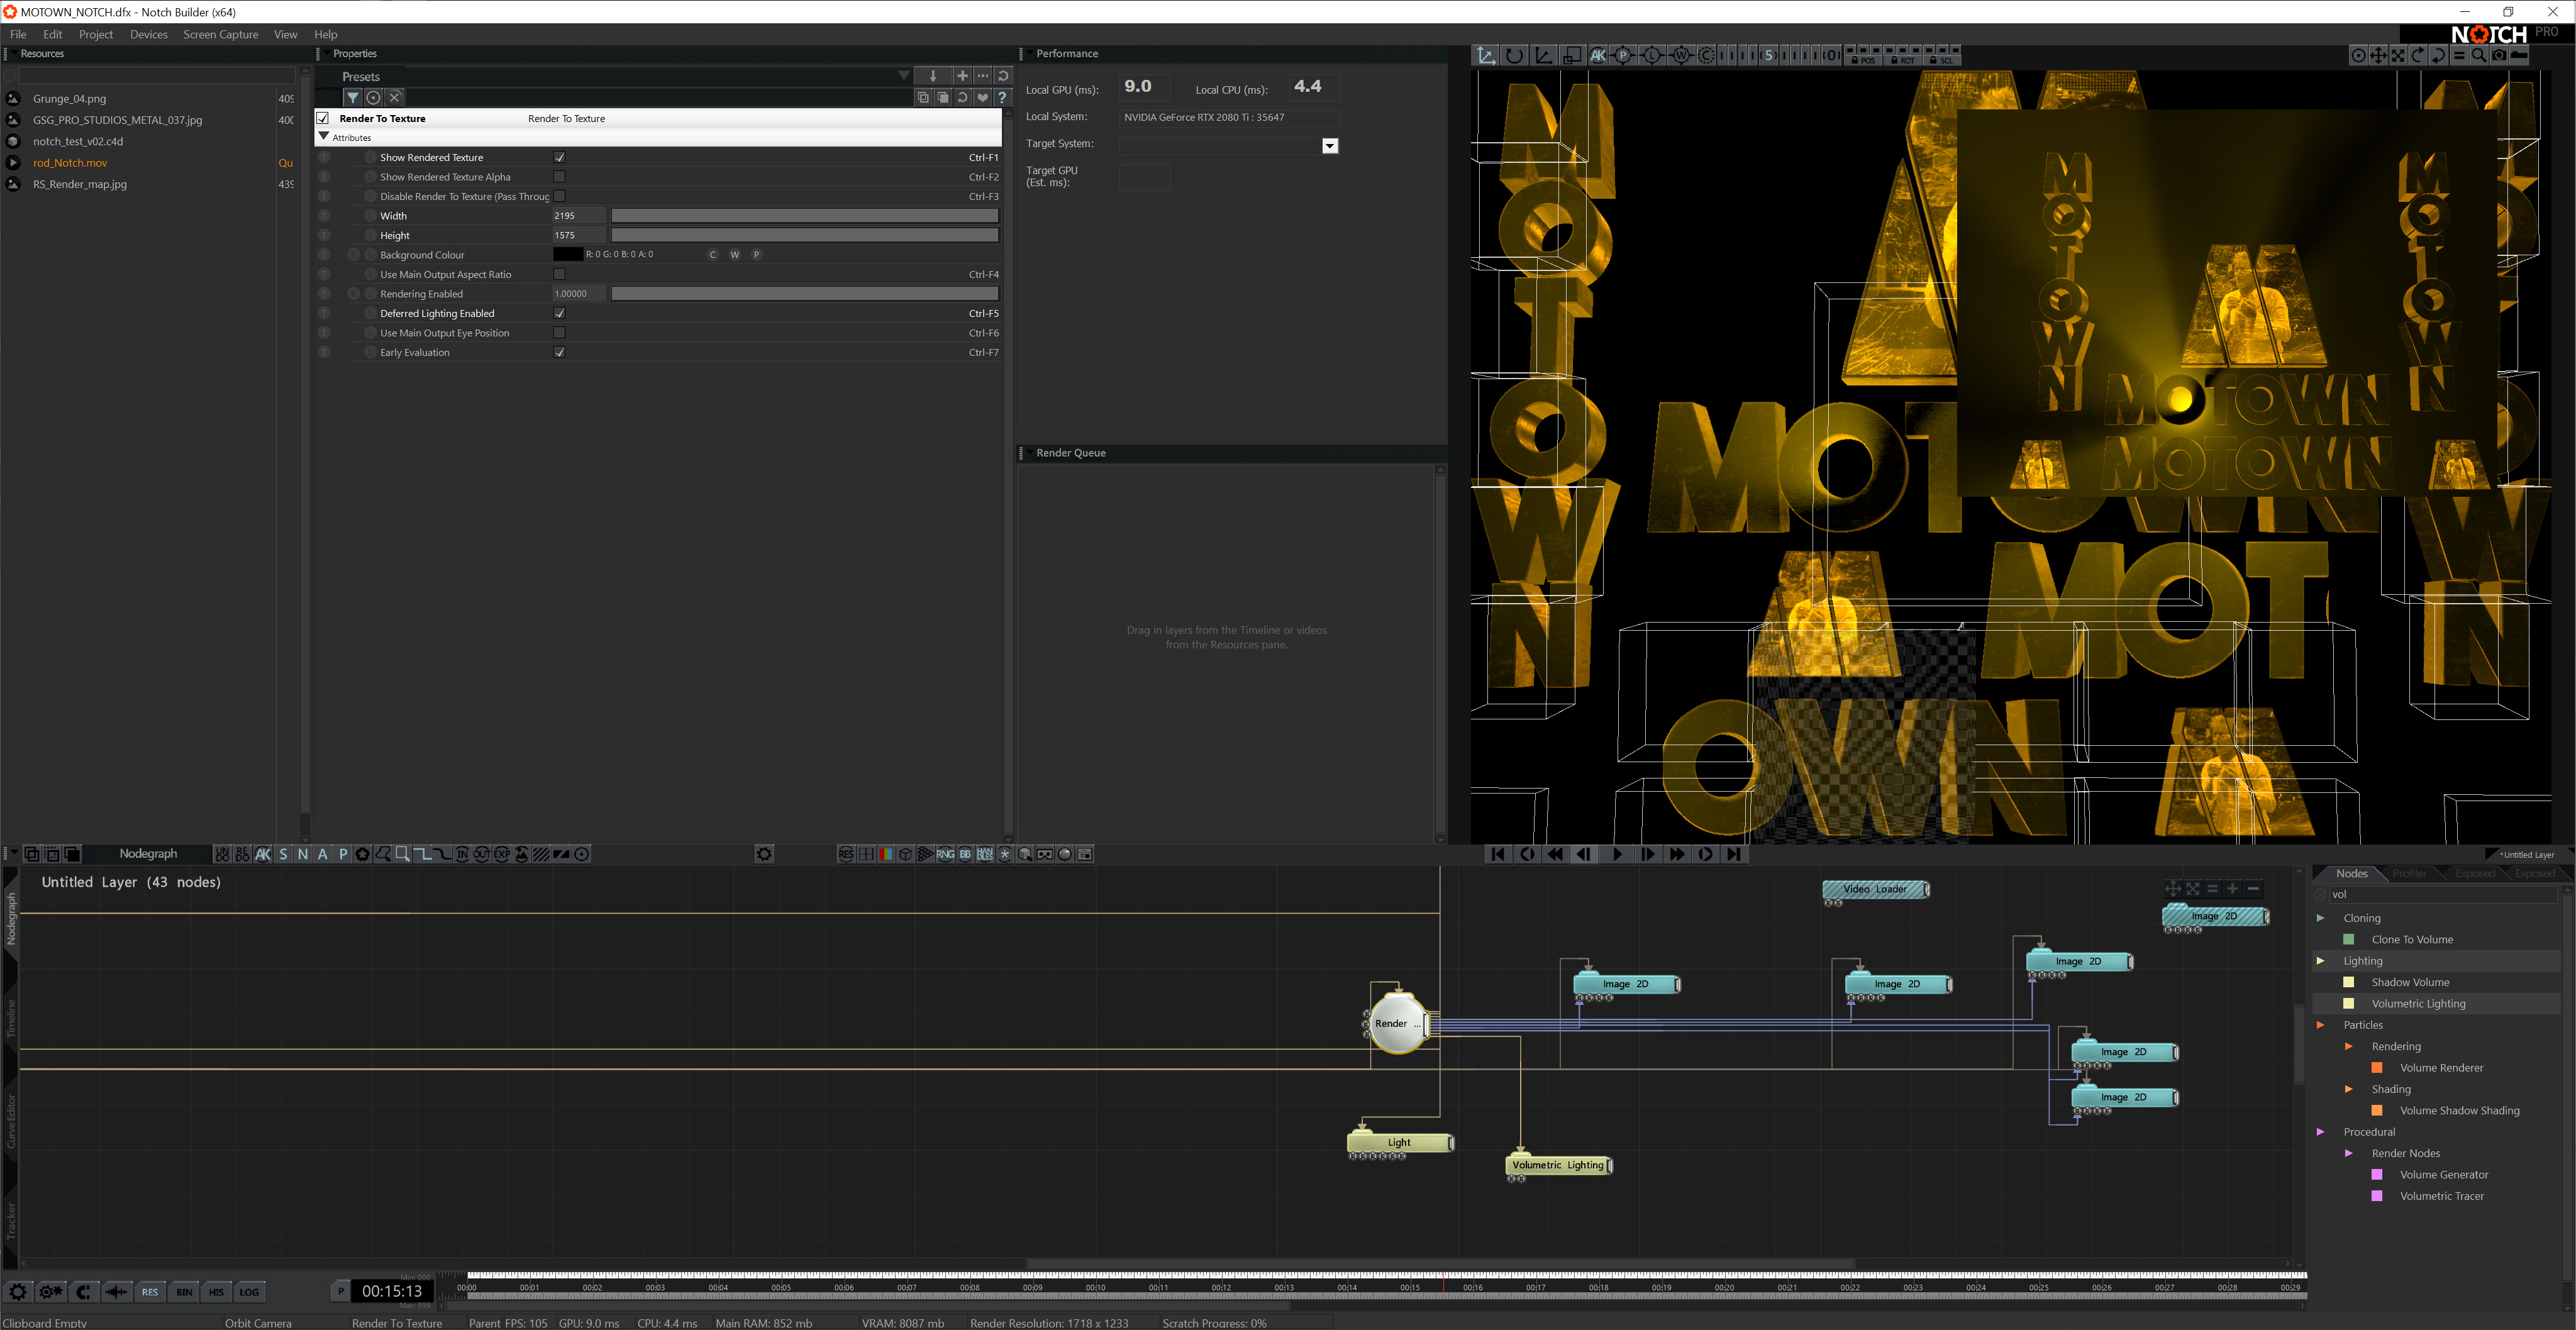The height and width of the screenshot is (1330, 2576).
Task: Click the BIN button in the bottom bar
Action: click(x=184, y=1292)
